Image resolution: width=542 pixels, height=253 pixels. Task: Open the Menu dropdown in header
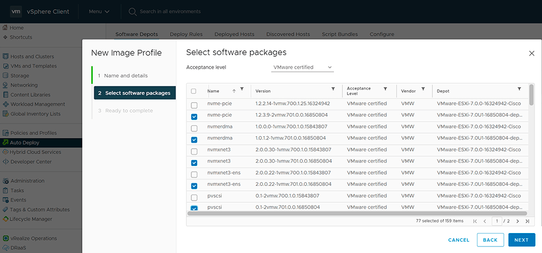pyautogui.click(x=99, y=11)
